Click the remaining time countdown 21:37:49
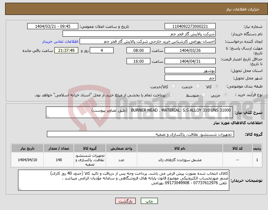 66,50
